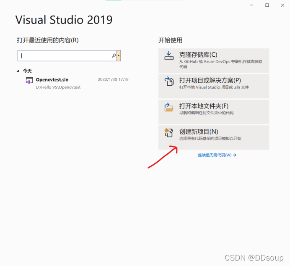Click 继续但无需代码(W) link
The width and height of the screenshot is (290, 266).
pos(217,155)
